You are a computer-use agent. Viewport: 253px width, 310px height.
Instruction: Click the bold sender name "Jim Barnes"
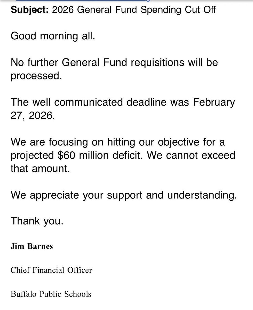(32, 246)
